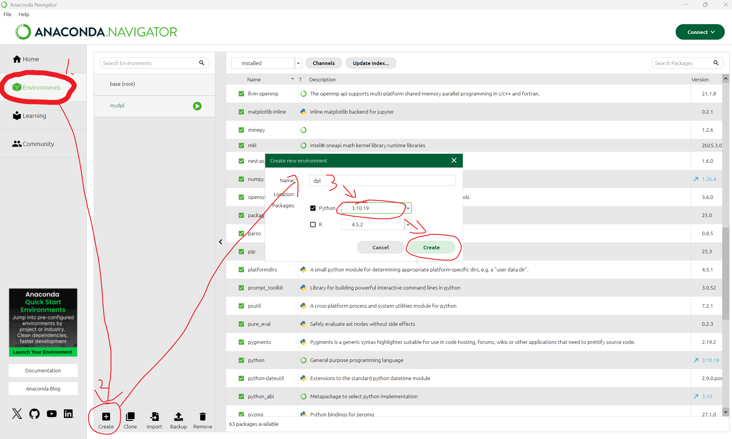Click the Backup environment icon

pyautogui.click(x=178, y=417)
